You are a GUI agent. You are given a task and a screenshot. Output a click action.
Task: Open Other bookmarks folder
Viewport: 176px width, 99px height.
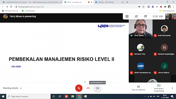[x=167, y=11]
